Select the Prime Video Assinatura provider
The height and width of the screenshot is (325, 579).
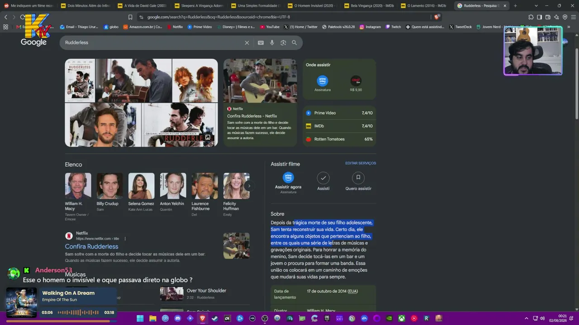pos(323,84)
